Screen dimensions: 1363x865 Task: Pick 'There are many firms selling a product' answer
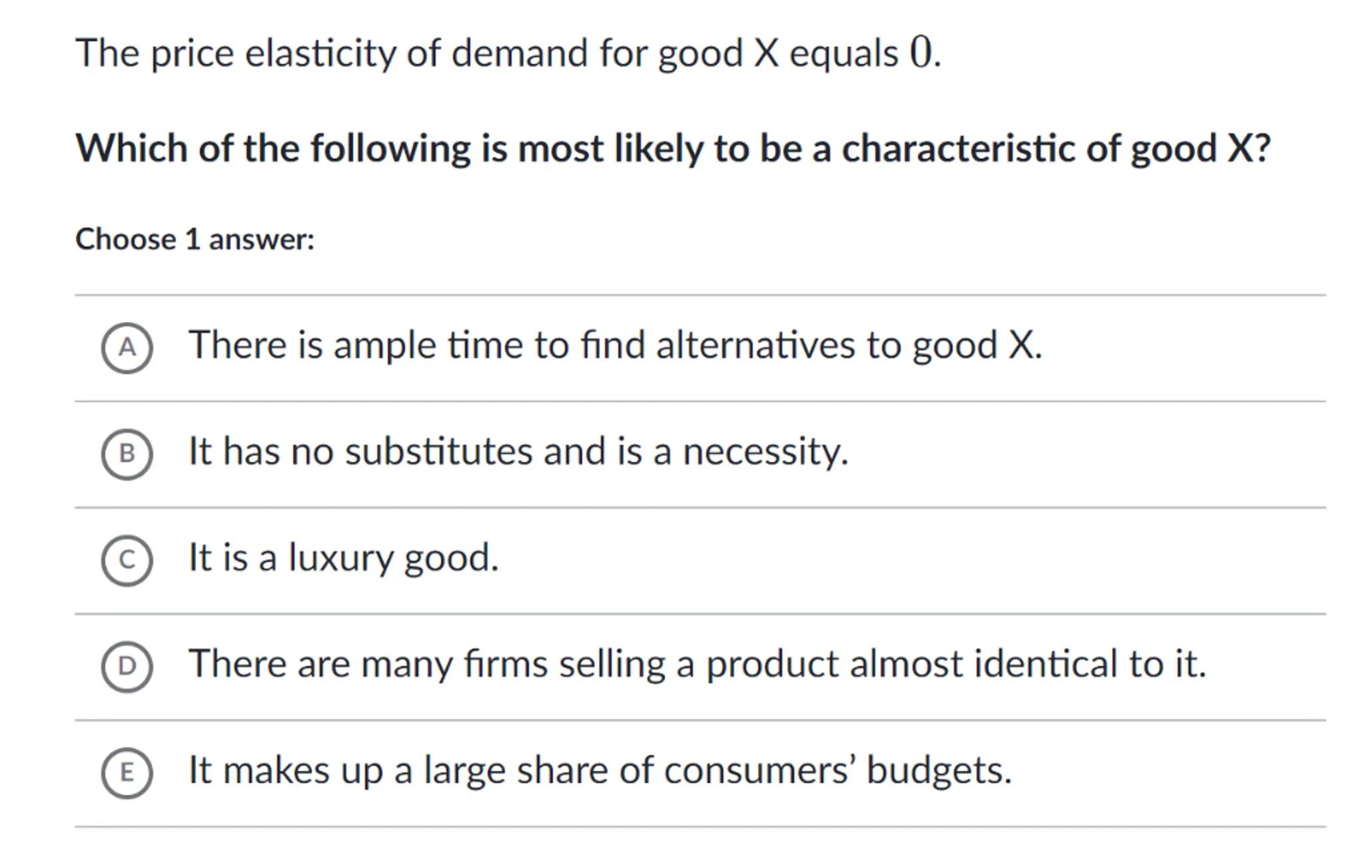[697, 664]
